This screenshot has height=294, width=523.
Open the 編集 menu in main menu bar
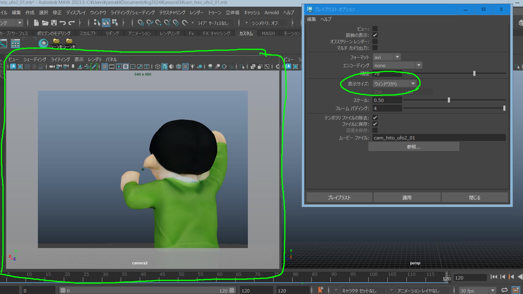tap(16, 12)
